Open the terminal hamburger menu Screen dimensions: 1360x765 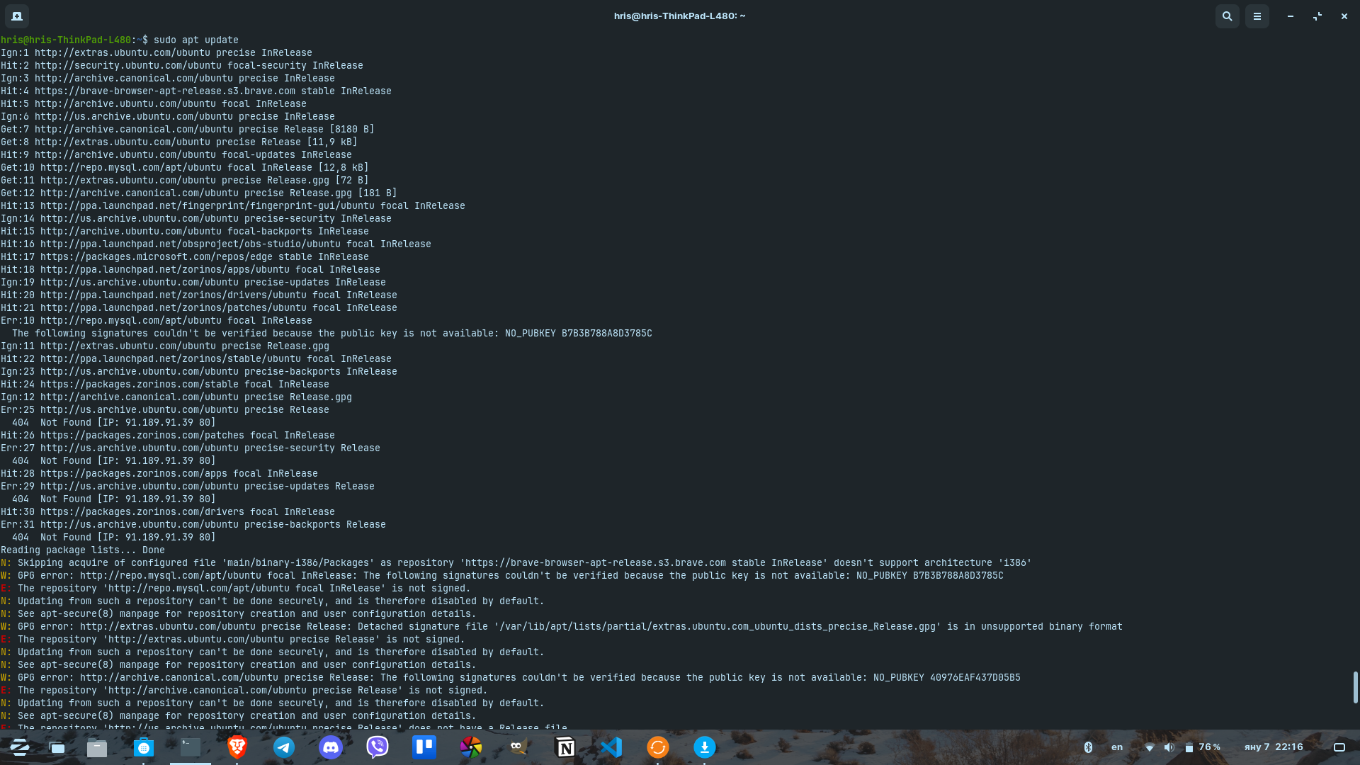(1257, 16)
